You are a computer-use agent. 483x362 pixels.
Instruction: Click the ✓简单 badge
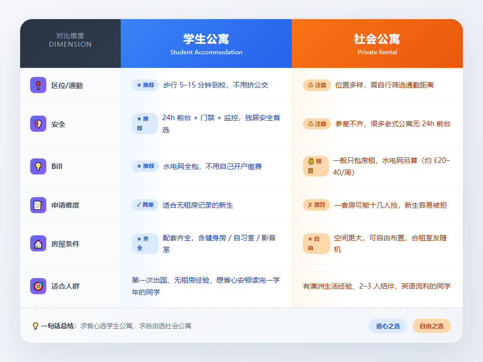[145, 205]
